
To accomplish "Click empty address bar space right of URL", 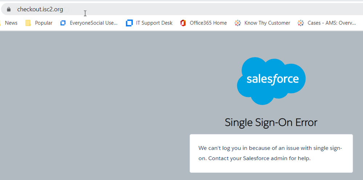I will 218,9.
